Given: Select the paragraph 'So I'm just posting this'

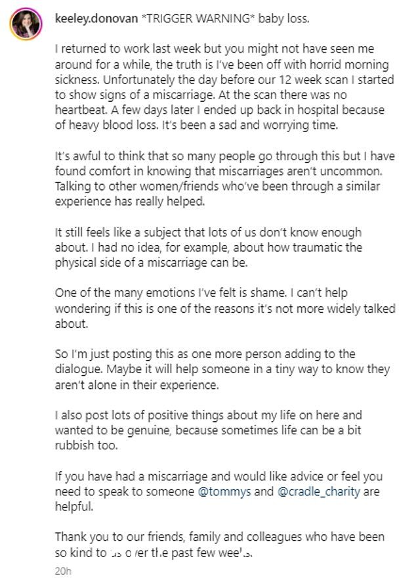Looking at the screenshot, I should click(222, 369).
